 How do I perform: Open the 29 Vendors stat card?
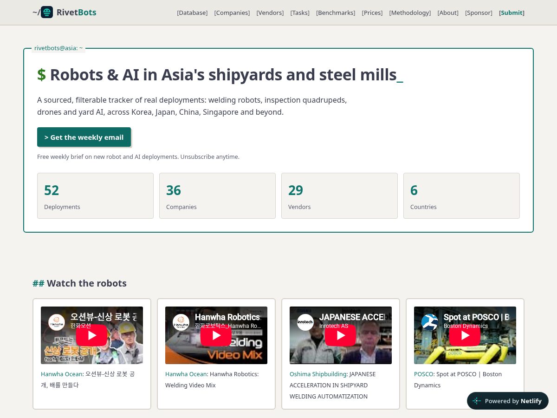point(339,196)
